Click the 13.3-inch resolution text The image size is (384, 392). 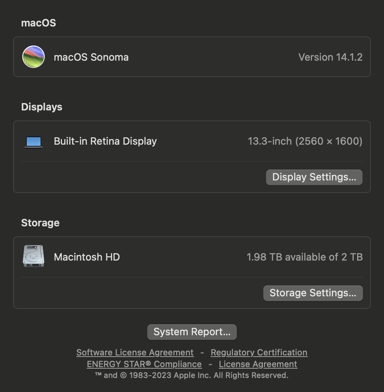click(x=305, y=141)
